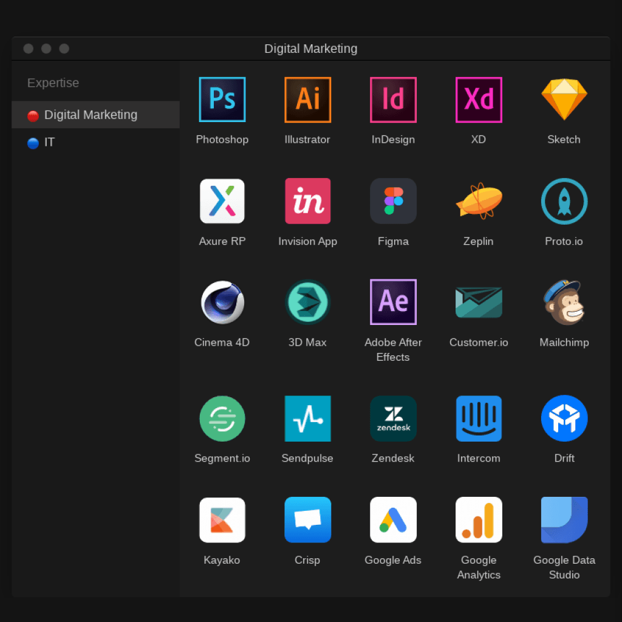Open the Intercom icon
This screenshot has width=622, height=622.
coord(479,419)
